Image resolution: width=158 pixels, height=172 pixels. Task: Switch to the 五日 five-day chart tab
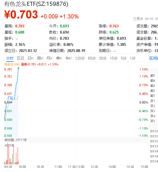[20, 58]
